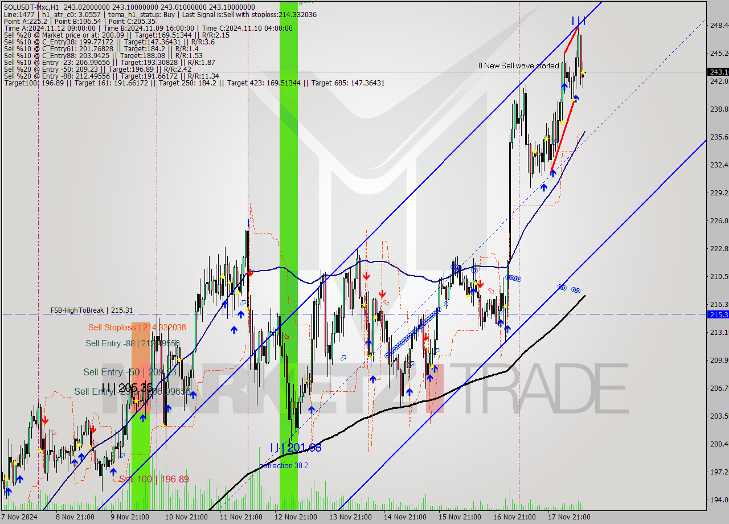Screen dimensions: 729x524
Task: Select the 'Sell Entry -23' chart label
Action: tap(132, 391)
